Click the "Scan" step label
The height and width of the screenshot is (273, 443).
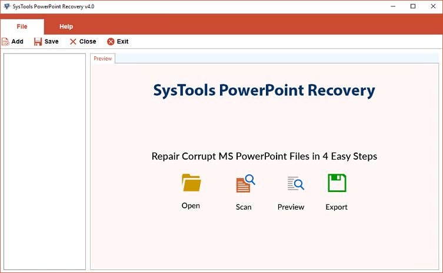tap(244, 207)
